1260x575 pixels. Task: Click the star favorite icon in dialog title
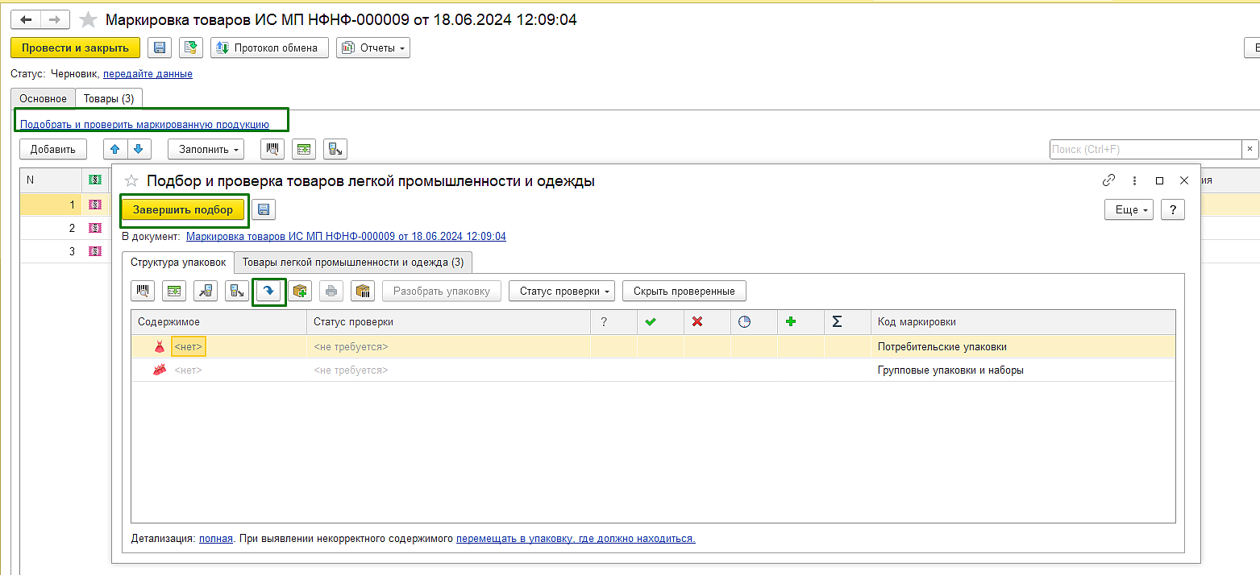coord(131,181)
